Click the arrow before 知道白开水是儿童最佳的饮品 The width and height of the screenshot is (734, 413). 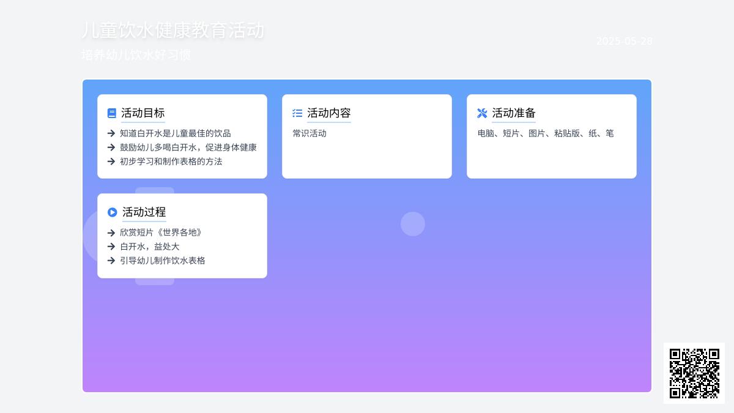[x=111, y=133]
